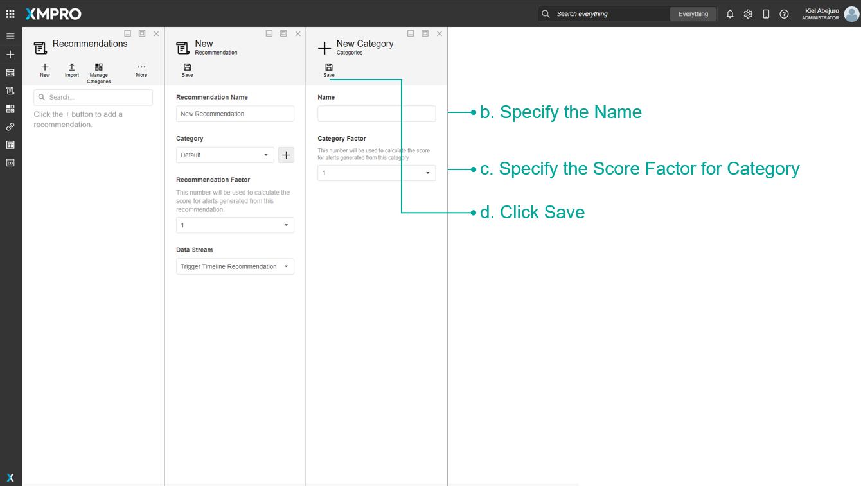Click the help question mark icon
Image resolution: width=861 pixels, height=486 pixels.
pyautogui.click(x=784, y=14)
